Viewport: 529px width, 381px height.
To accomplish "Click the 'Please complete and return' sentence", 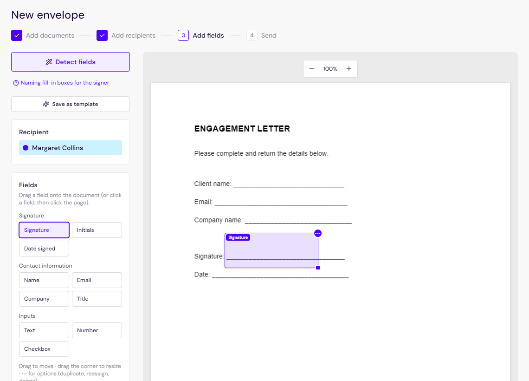I will [x=261, y=154].
